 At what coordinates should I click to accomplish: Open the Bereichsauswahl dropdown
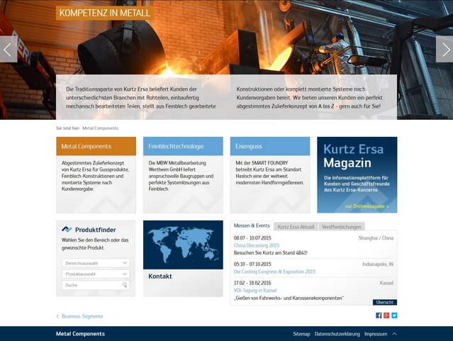[96, 263]
